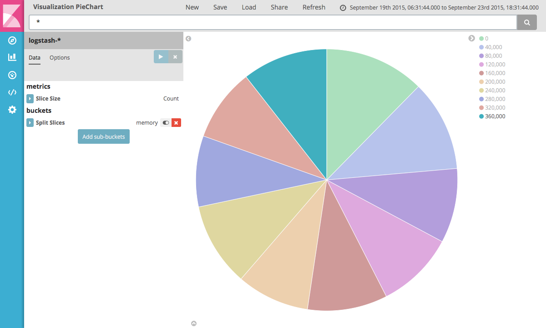Open the Management gear icon in sidebar

[12, 110]
